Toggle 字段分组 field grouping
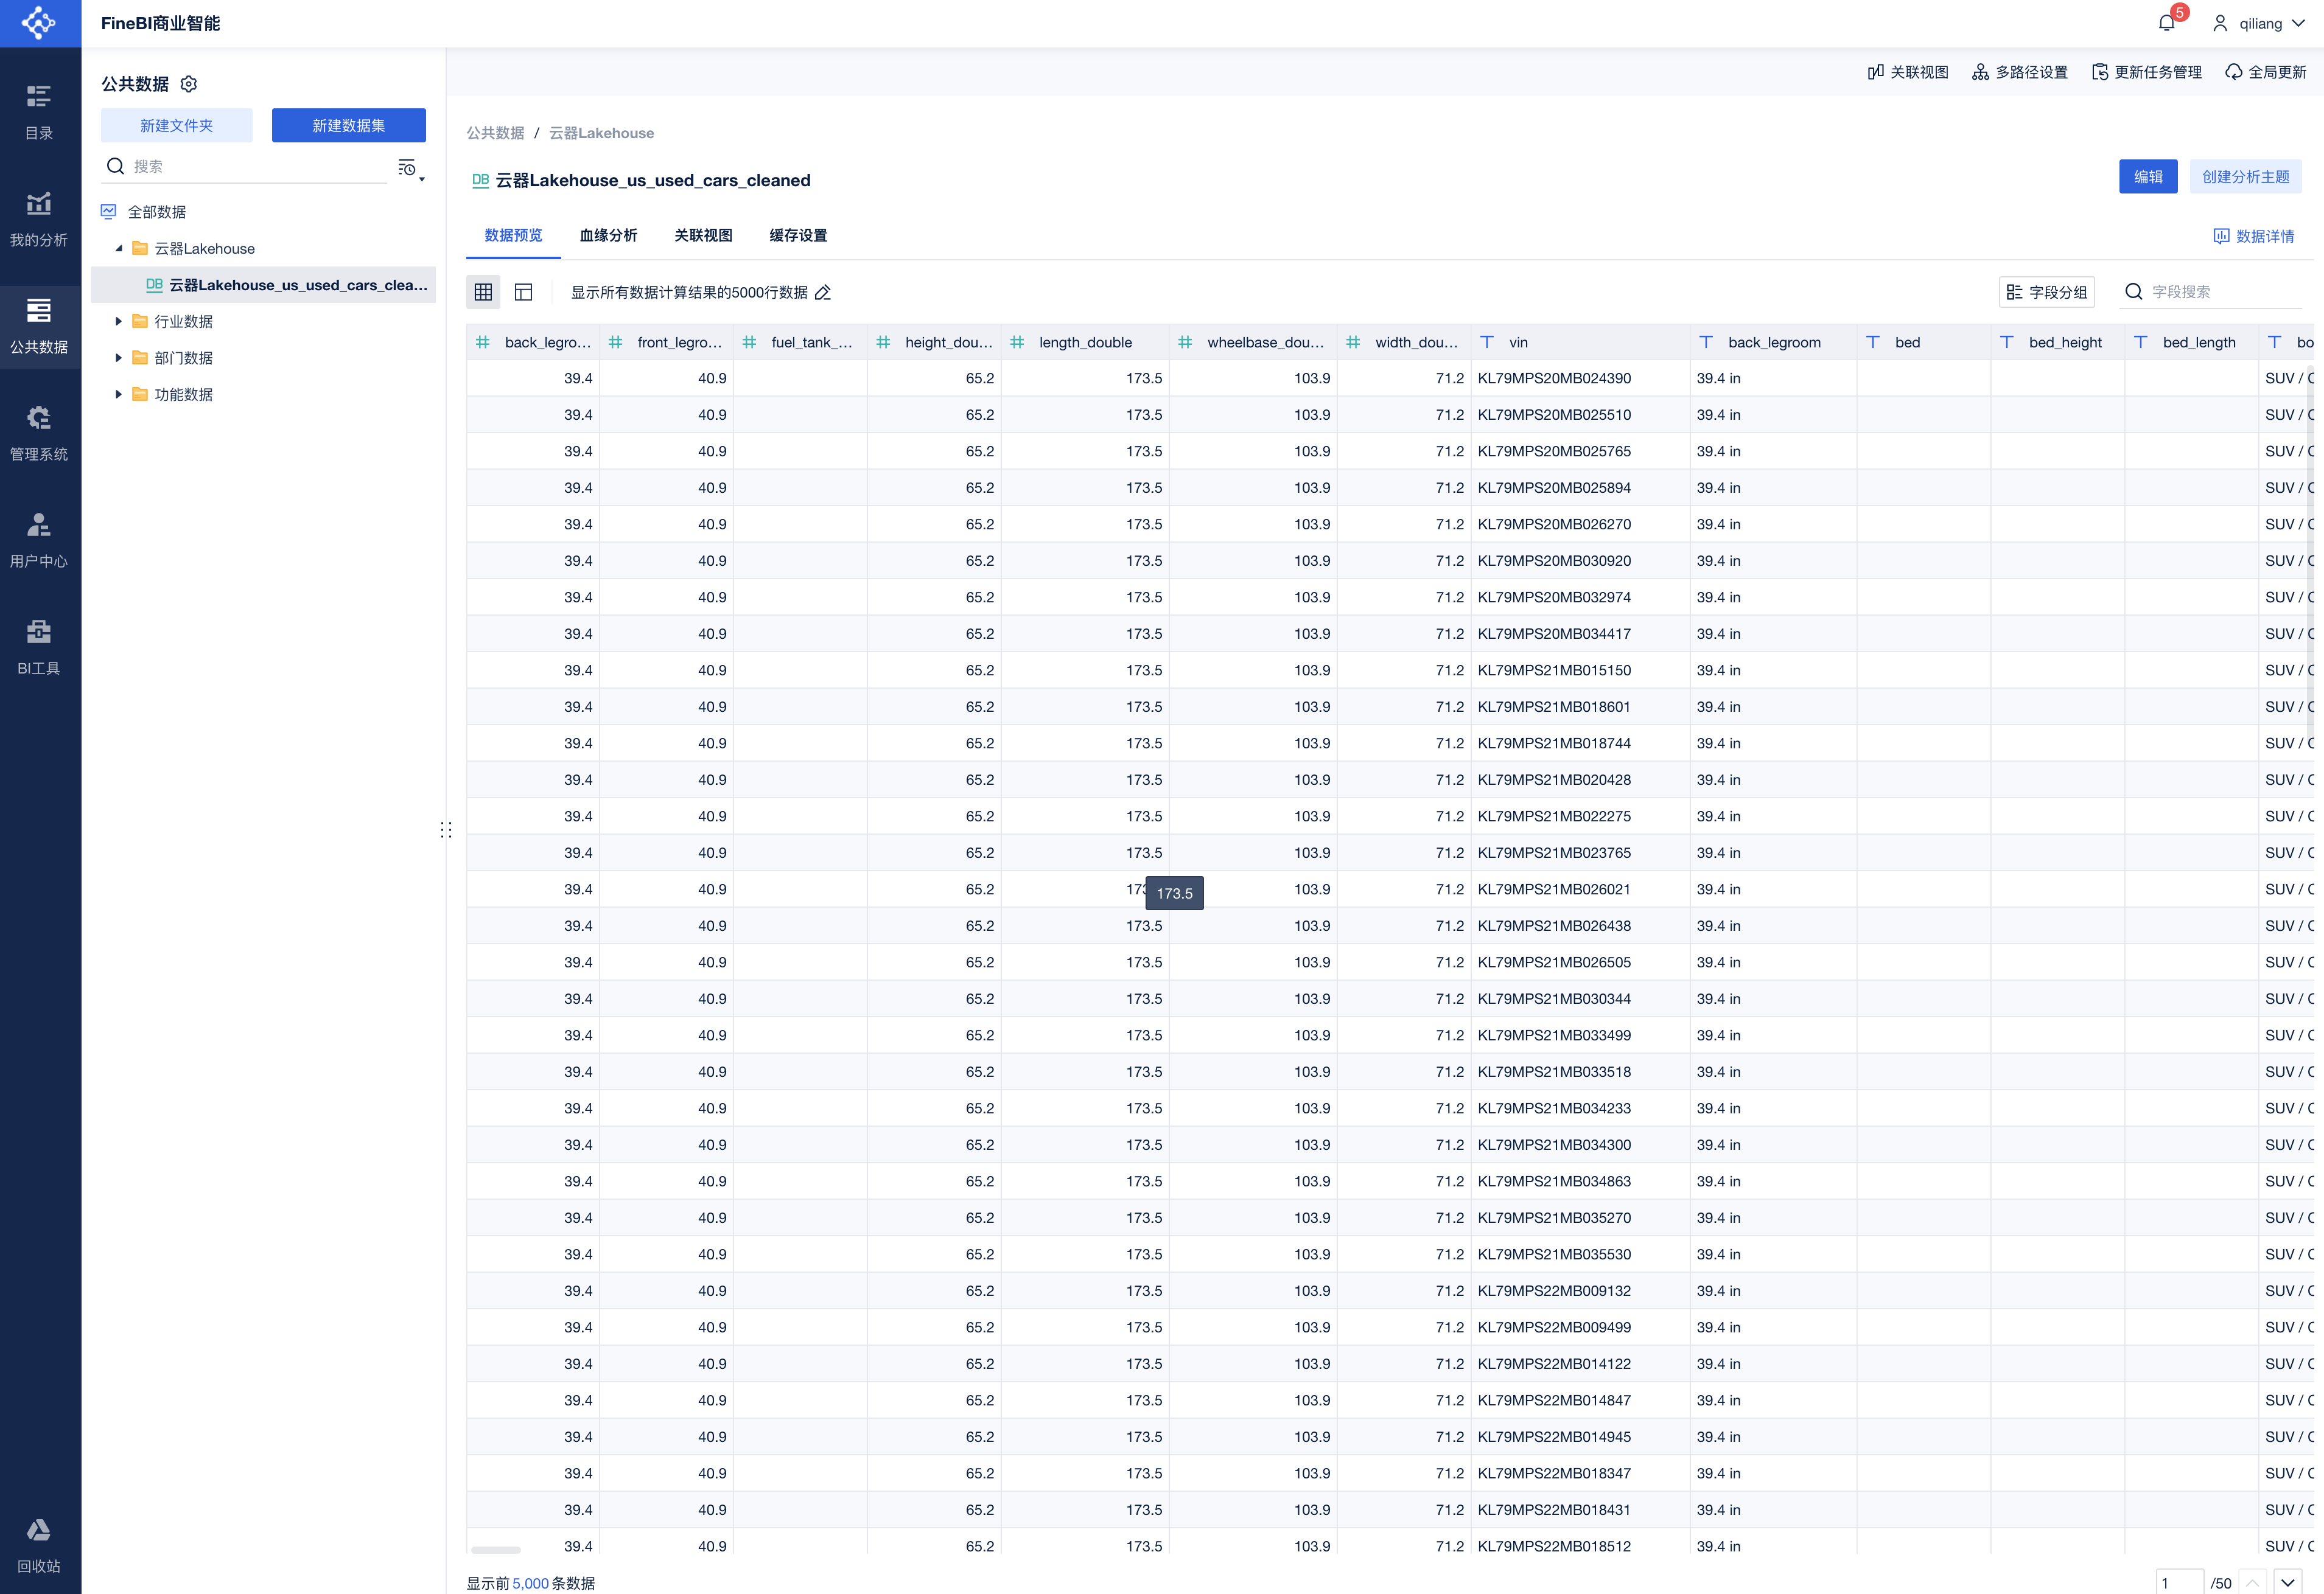Screen dimensions: 2324x1594 (x=2046, y=292)
